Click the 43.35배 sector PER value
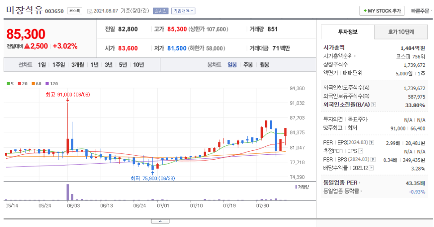This screenshot has width=434, height=227. point(416,183)
